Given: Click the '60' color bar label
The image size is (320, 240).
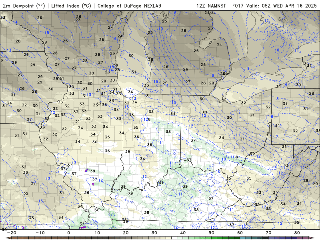Looking at the screenshot, I should [x=240, y=233].
